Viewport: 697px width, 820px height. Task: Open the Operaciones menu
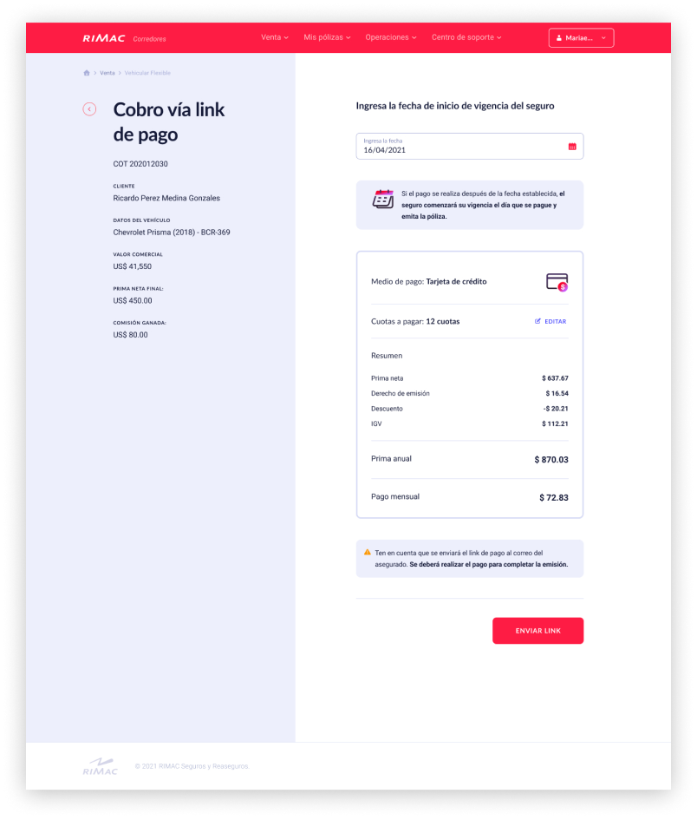click(391, 37)
